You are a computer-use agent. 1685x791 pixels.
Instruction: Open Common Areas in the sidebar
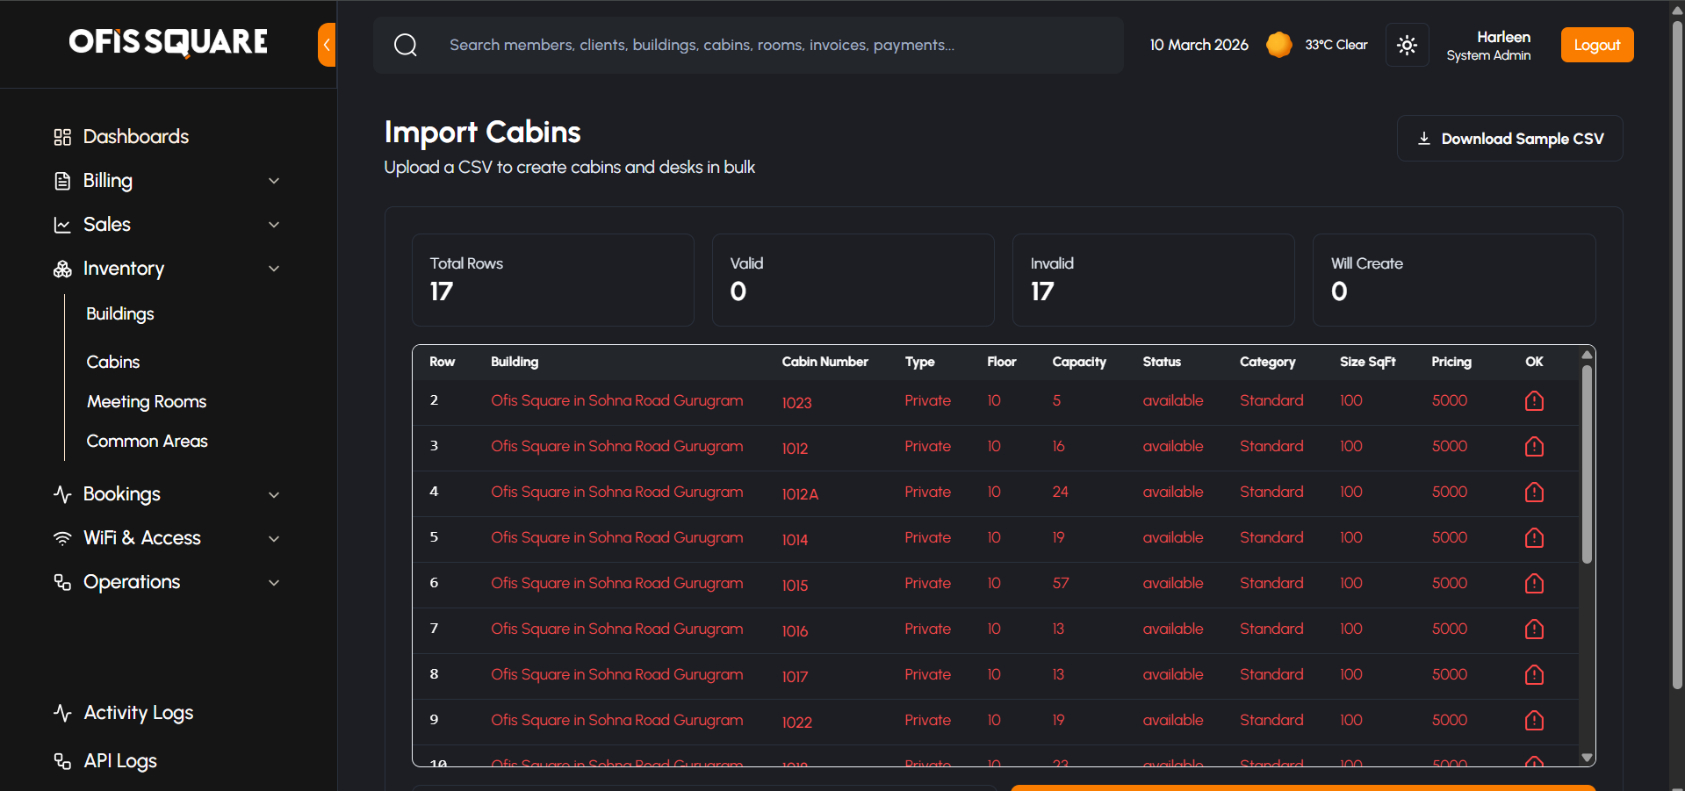point(147,441)
